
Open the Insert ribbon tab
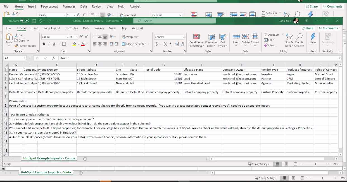(35, 28)
